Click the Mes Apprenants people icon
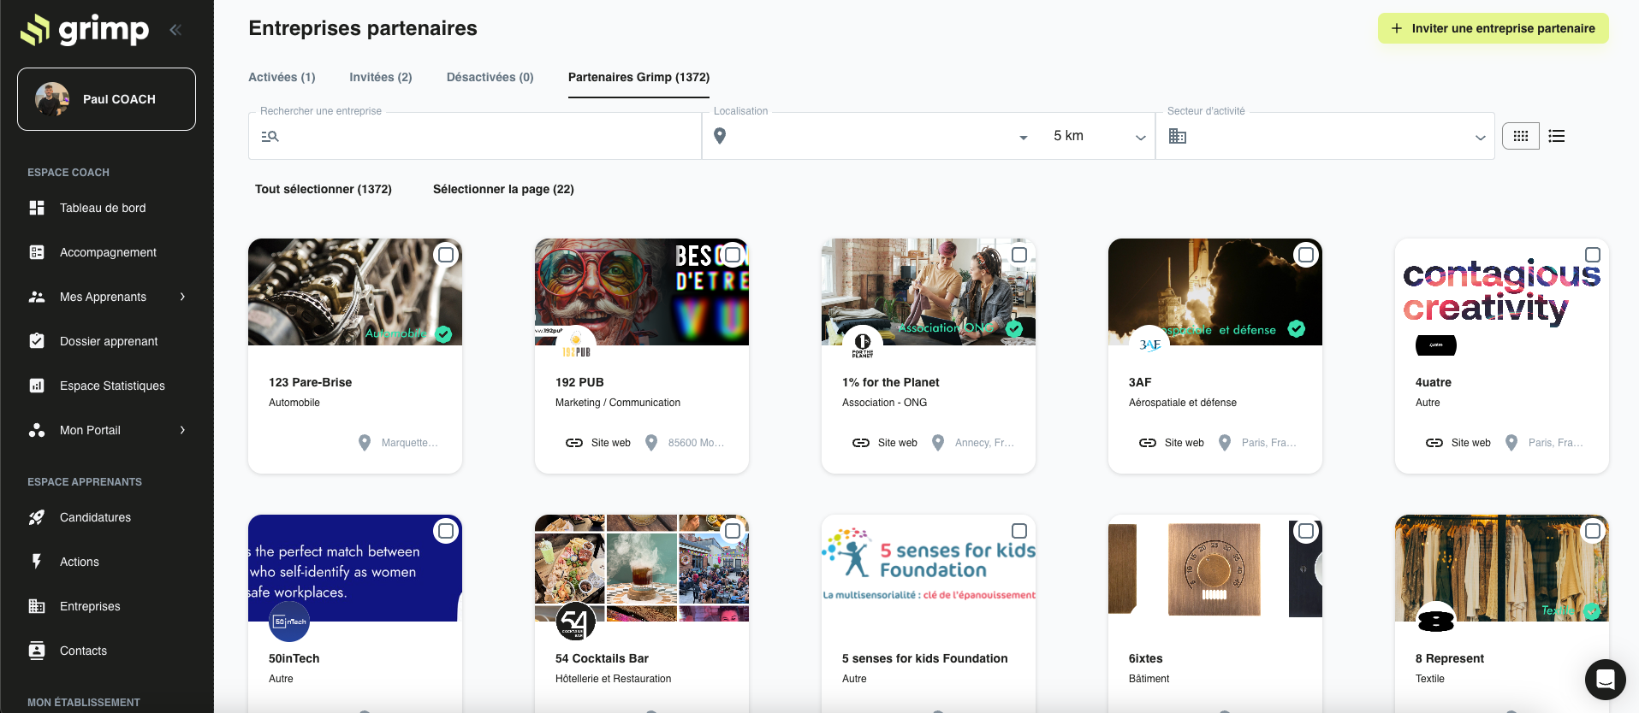Image resolution: width=1639 pixels, height=713 pixels. click(37, 297)
